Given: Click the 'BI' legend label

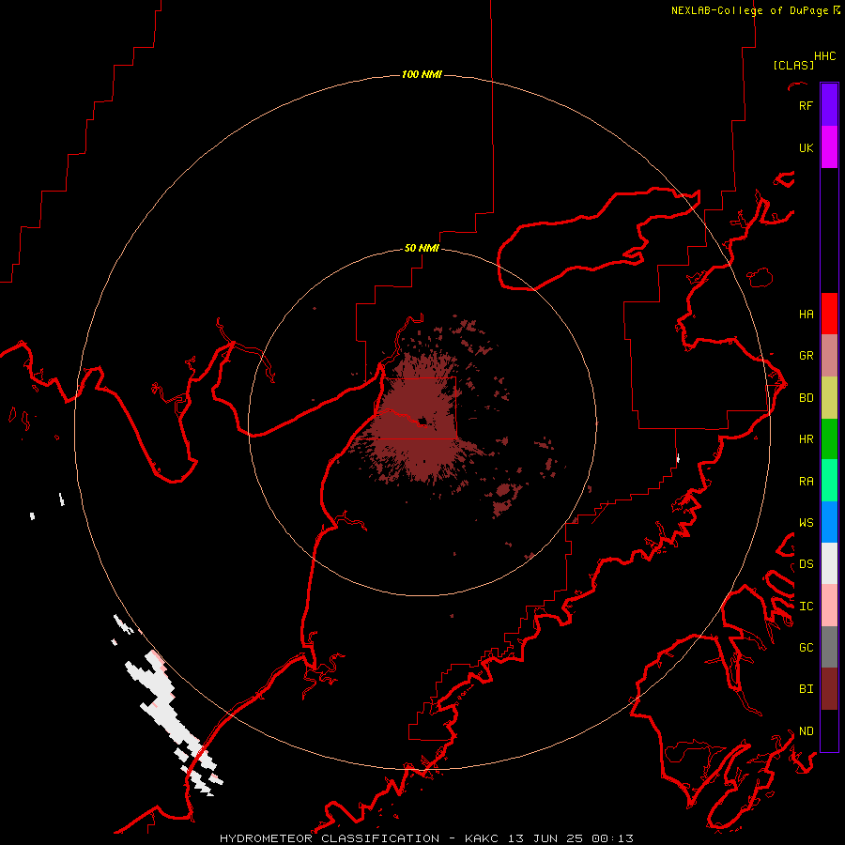Looking at the screenshot, I should 806,689.
